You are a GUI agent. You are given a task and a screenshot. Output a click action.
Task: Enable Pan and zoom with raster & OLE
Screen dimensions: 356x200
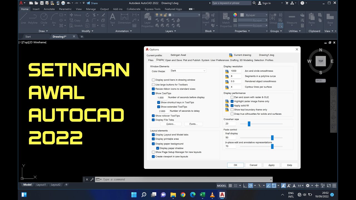pos(232,97)
